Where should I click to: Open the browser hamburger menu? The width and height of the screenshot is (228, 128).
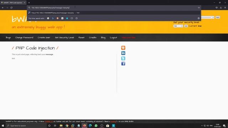[x=225, y=7]
